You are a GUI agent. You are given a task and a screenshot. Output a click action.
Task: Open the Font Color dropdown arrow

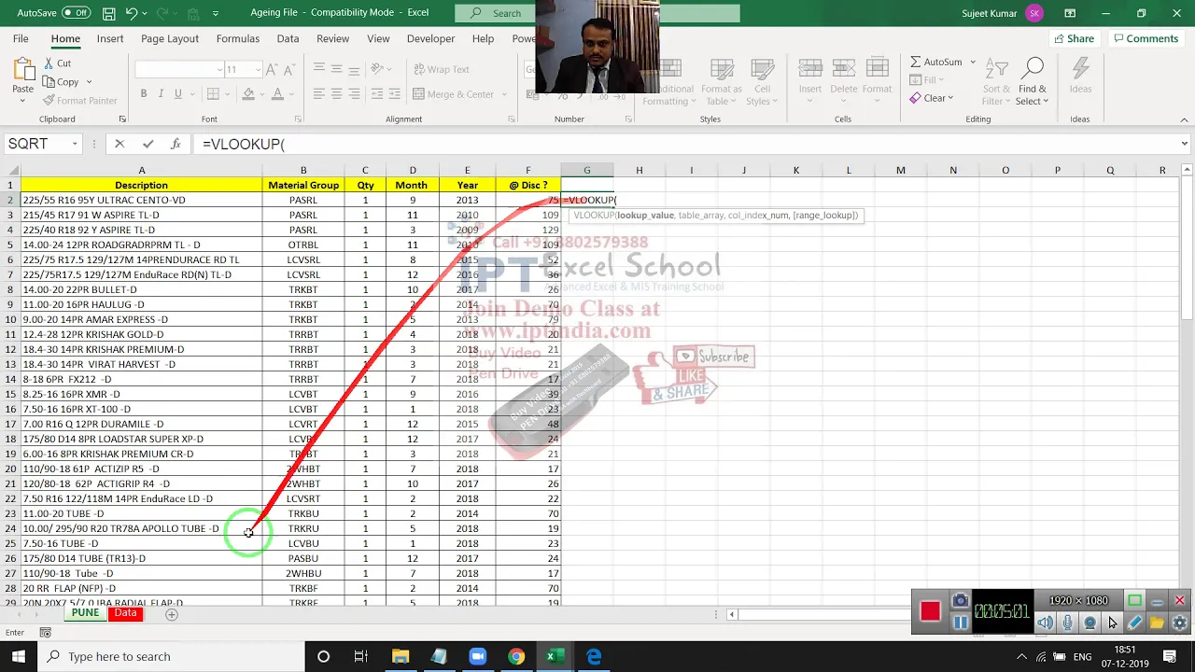pyautogui.click(x=290, y=94)
